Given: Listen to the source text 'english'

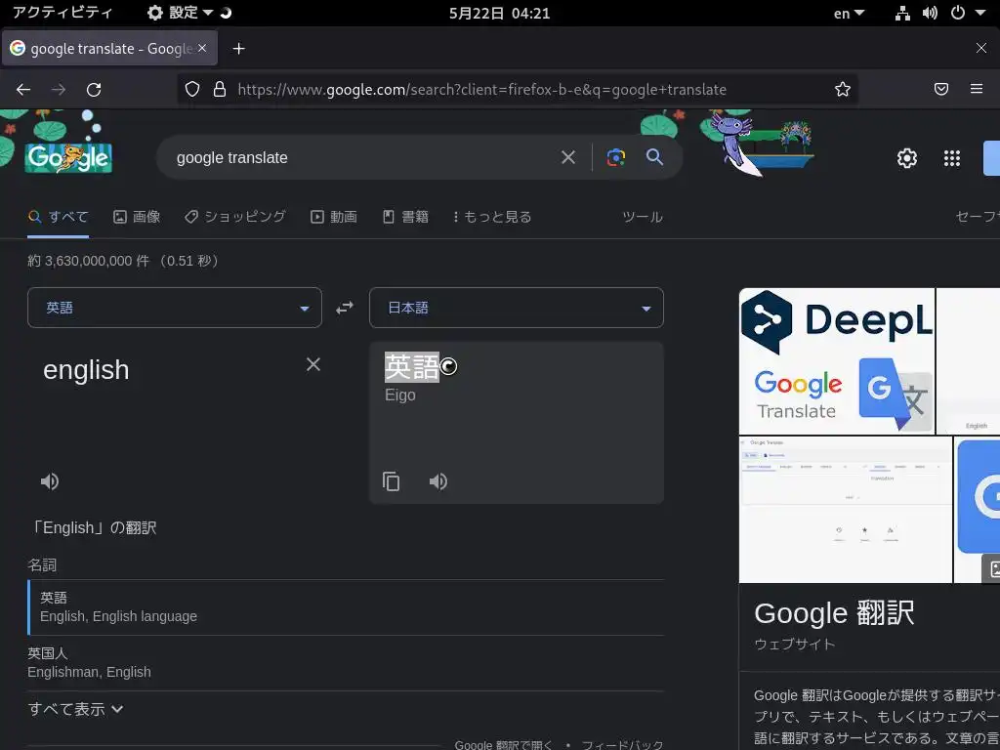Looking at the screenshot, I should (50, 481).
